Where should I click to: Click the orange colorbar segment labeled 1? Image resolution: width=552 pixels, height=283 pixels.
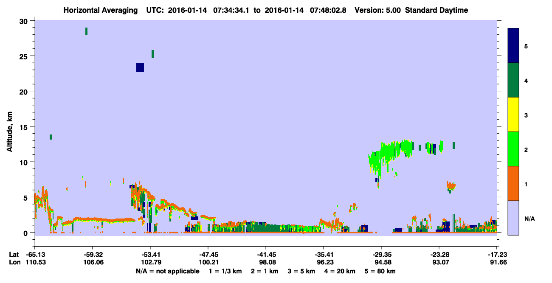(513, 183)
